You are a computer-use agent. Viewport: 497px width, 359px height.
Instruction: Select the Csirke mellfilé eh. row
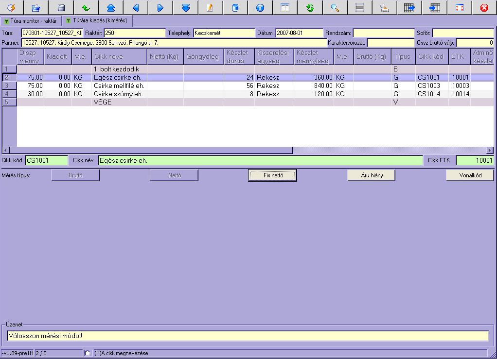pyautogui.click(x=119, y=85)
